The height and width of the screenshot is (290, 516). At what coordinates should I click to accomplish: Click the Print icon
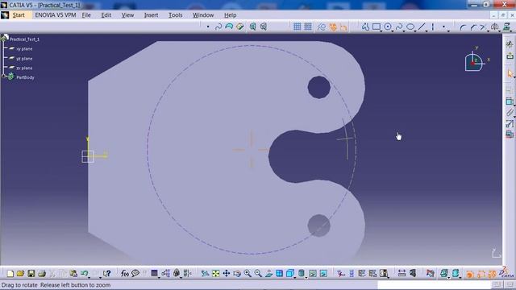[x=42, y=273]
